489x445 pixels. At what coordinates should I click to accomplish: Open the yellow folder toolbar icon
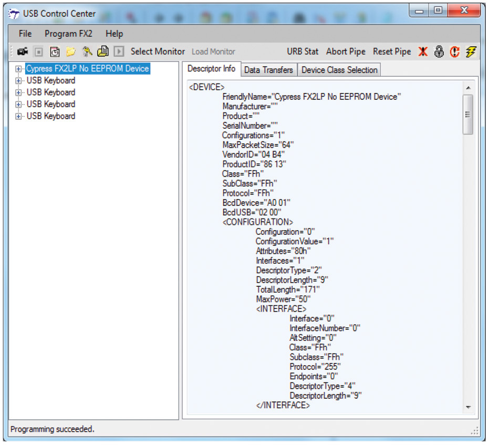70,51
